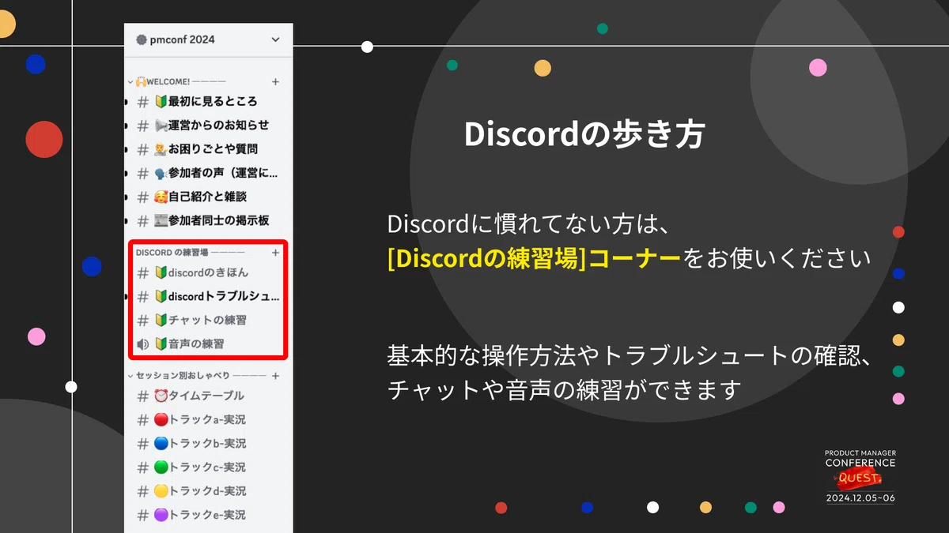Image resolution: width=949 pixels, height=533 pixels.
Task: Add a channel to DISCORD の練習場 category
Action: click(x=275, y=253)
